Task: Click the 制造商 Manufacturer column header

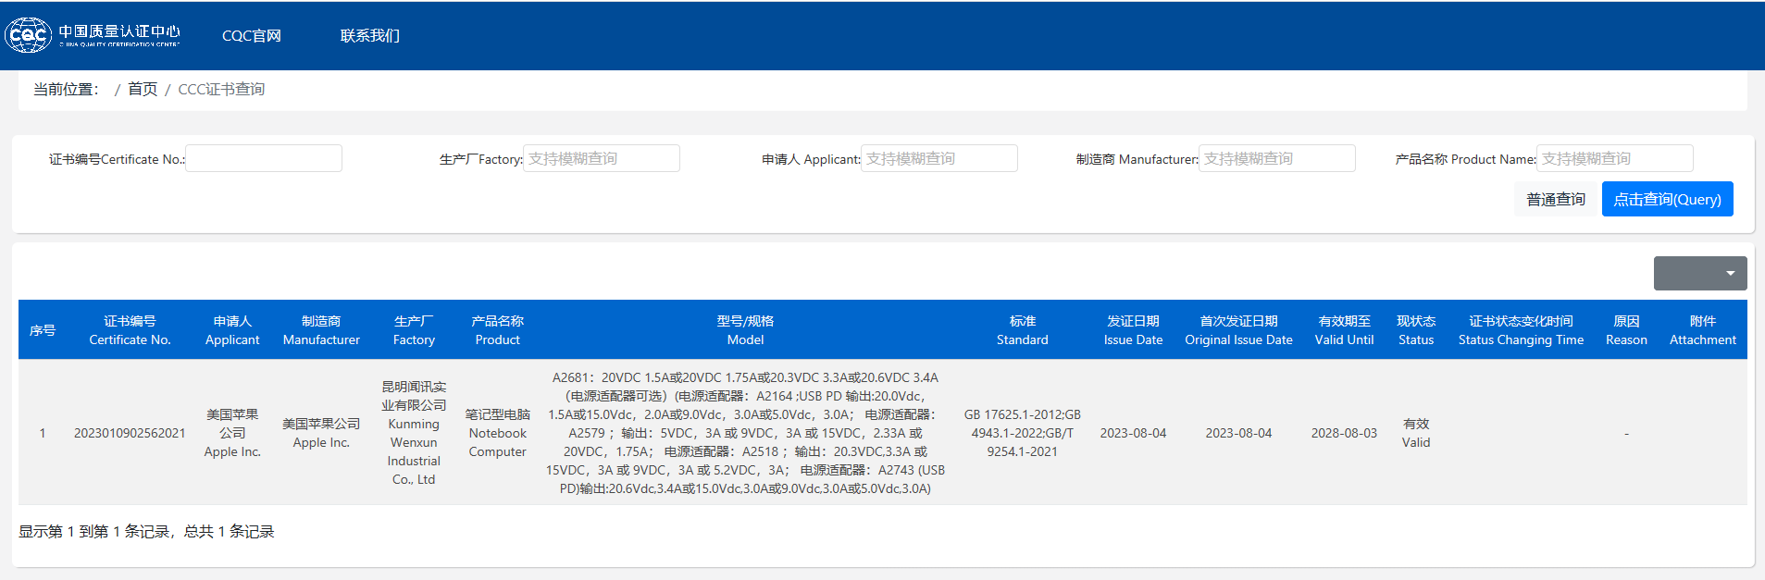Action: [x=321, y=330]
